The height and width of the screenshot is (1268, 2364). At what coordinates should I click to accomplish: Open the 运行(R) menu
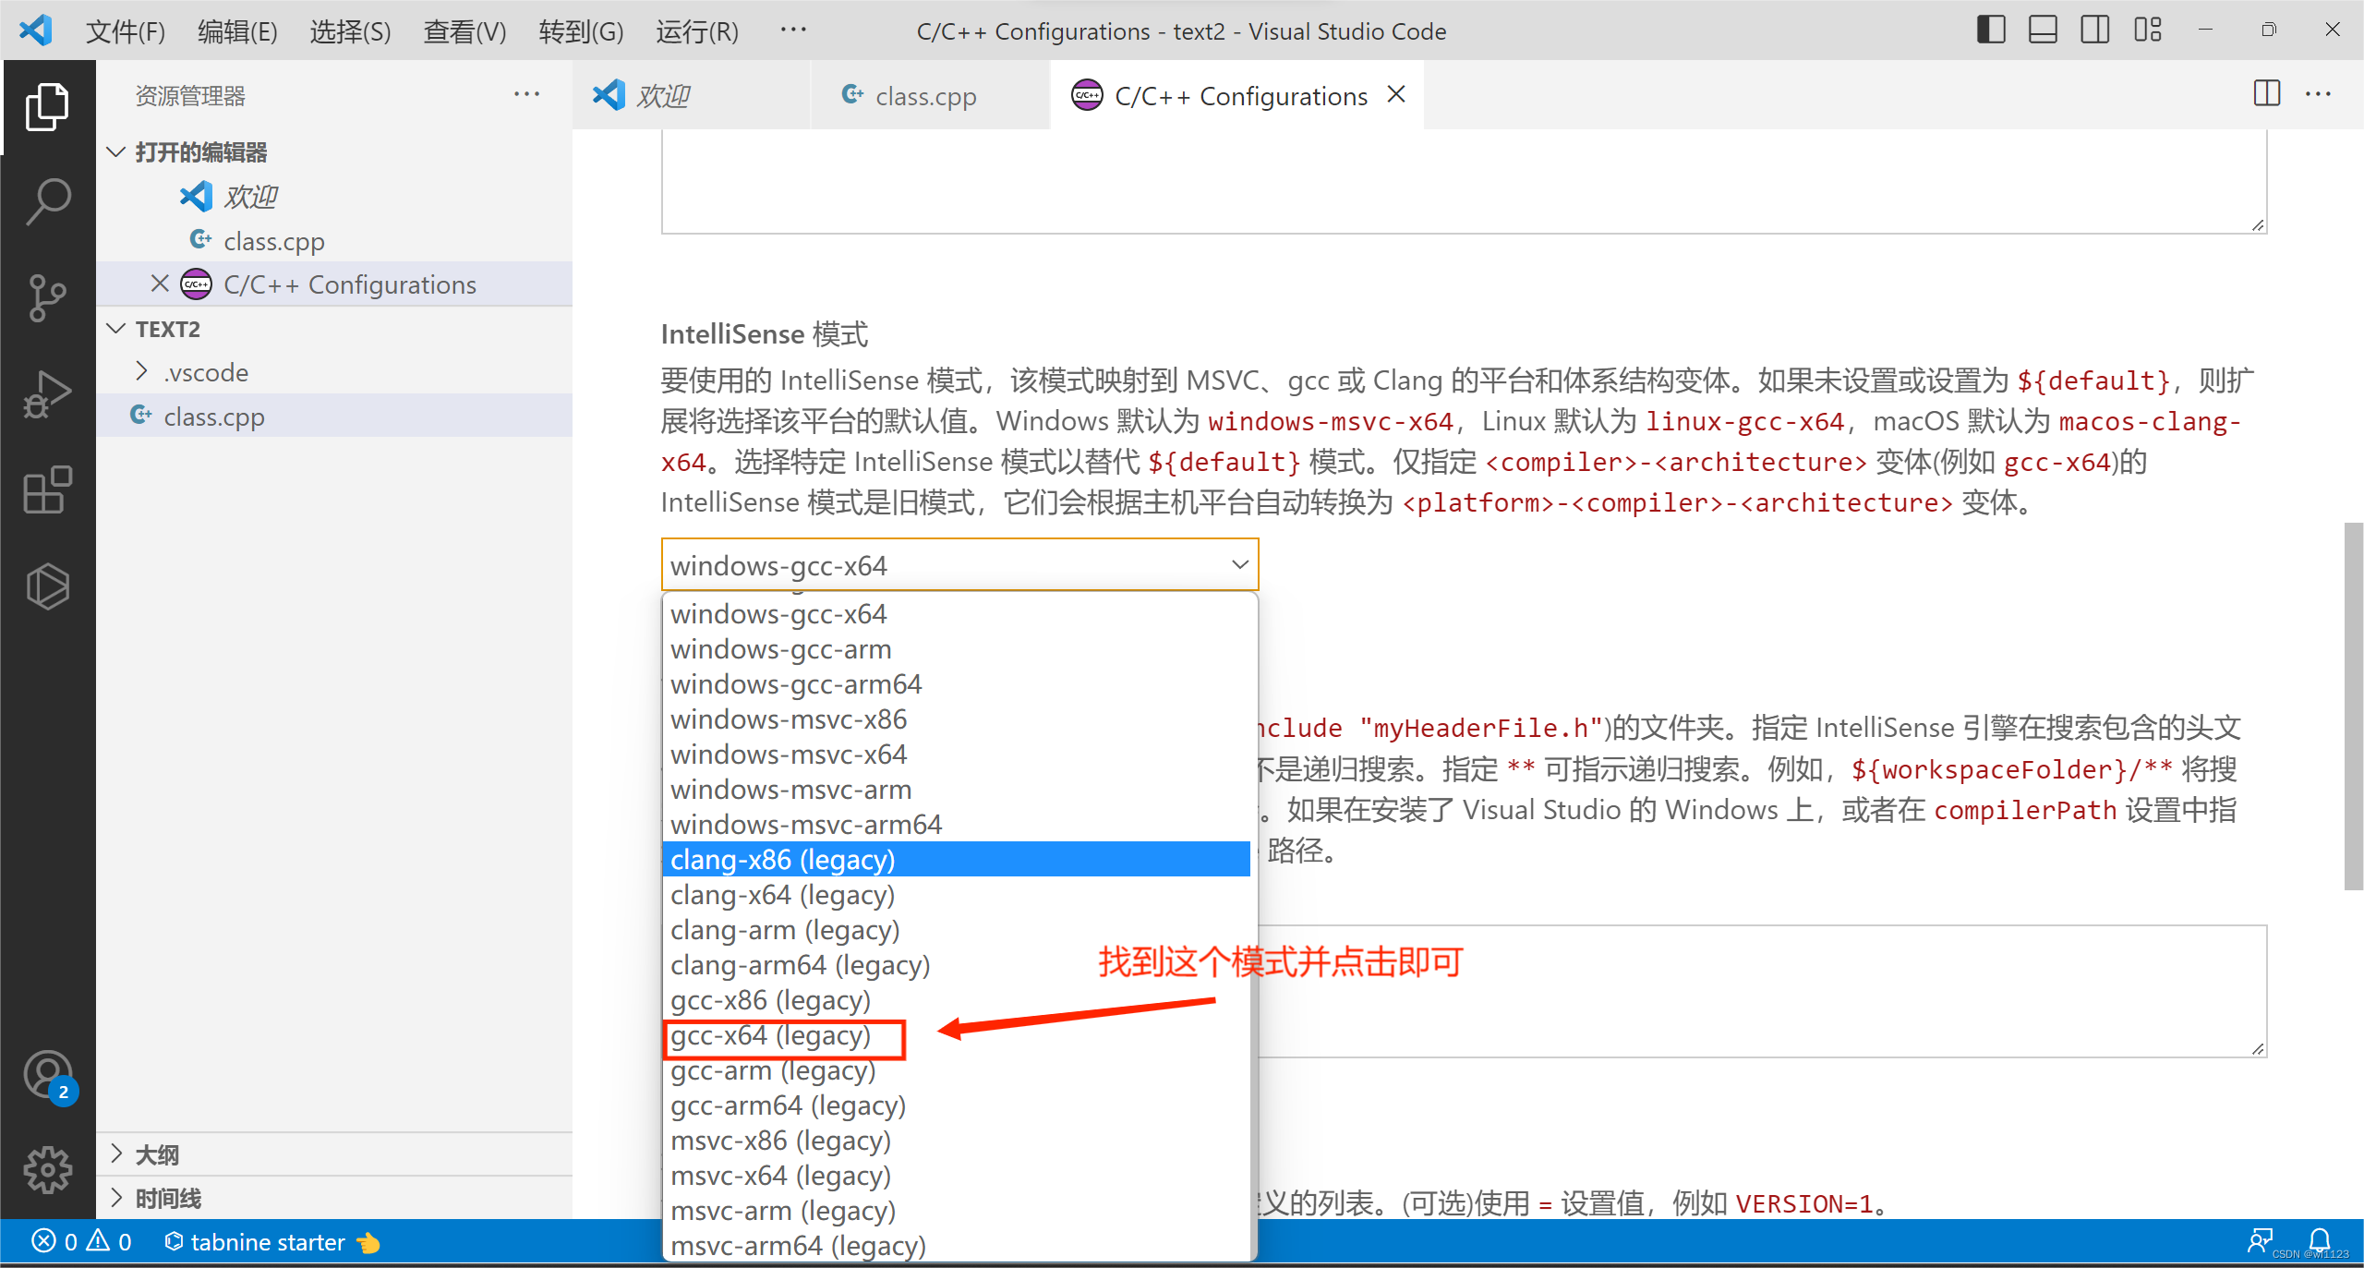coord(697,31)
